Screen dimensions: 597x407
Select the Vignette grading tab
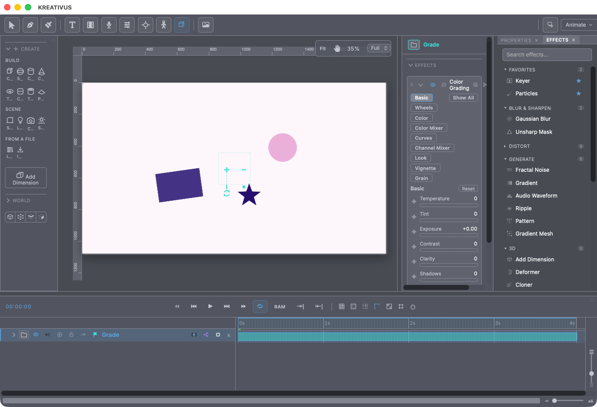(425, 168)
